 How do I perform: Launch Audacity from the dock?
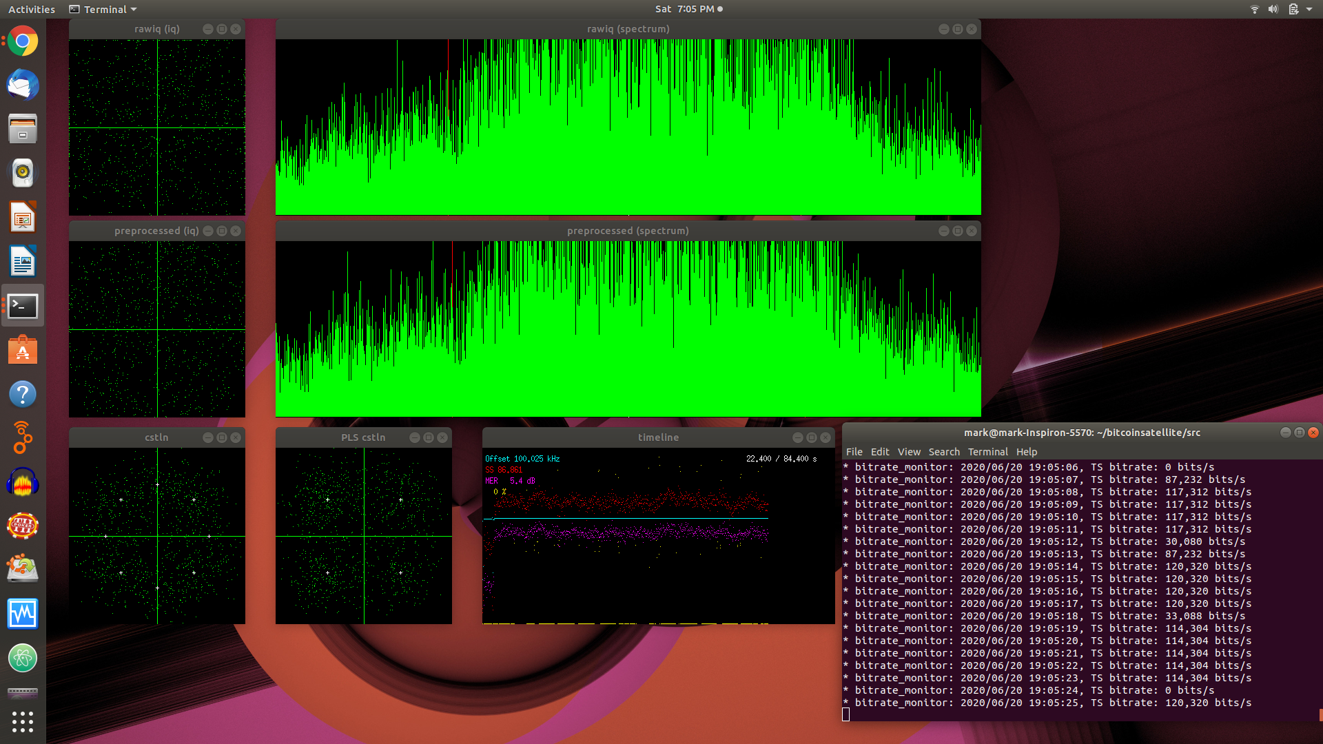(23, 482)
